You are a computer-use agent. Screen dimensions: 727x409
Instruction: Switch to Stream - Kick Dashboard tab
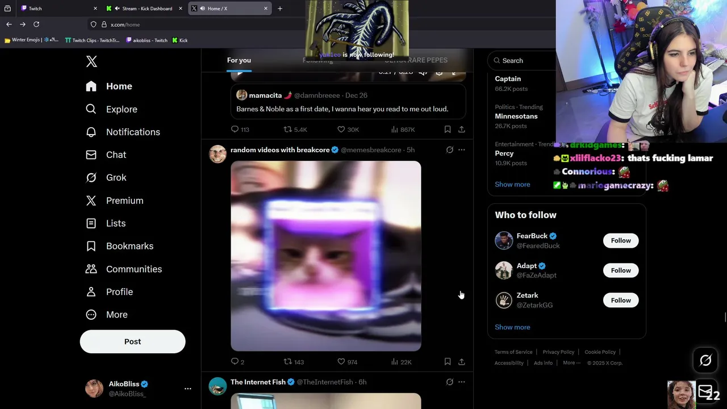pyautogui.click(x=145, y=9)
